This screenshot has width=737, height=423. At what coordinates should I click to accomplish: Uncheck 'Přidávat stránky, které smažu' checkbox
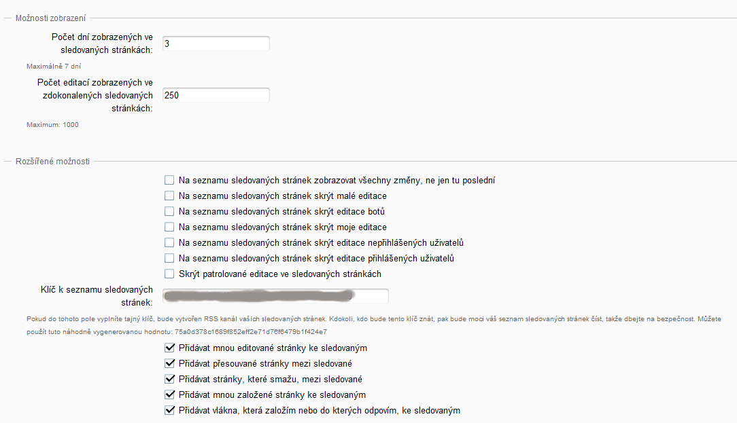click(x=169, y=380)
